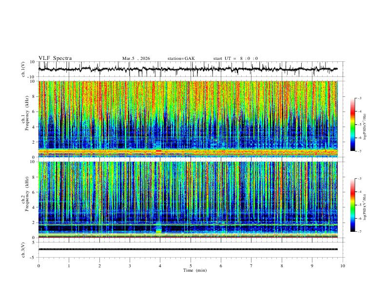Click the "8" kHz tick on ch.1 axis
This screenshot has width=386, height=298.
point(34,96)
